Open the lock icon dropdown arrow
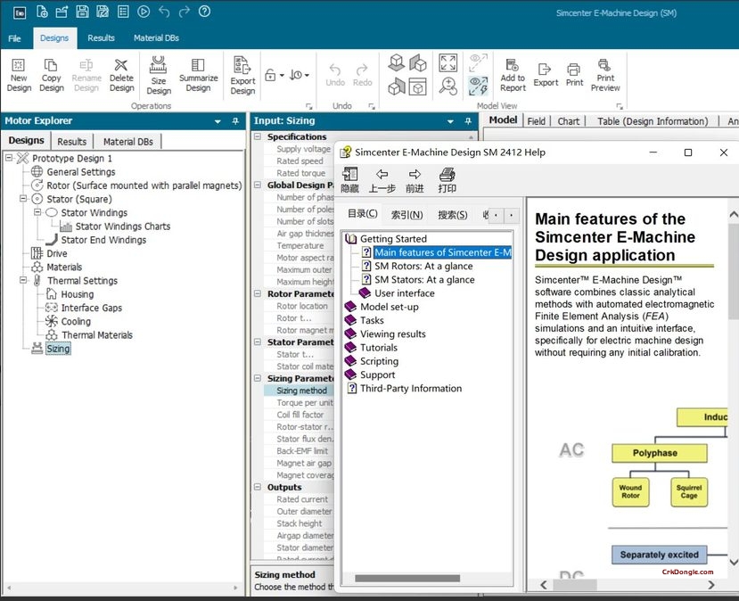Screen dimensions: 739x601 [282, 76]
